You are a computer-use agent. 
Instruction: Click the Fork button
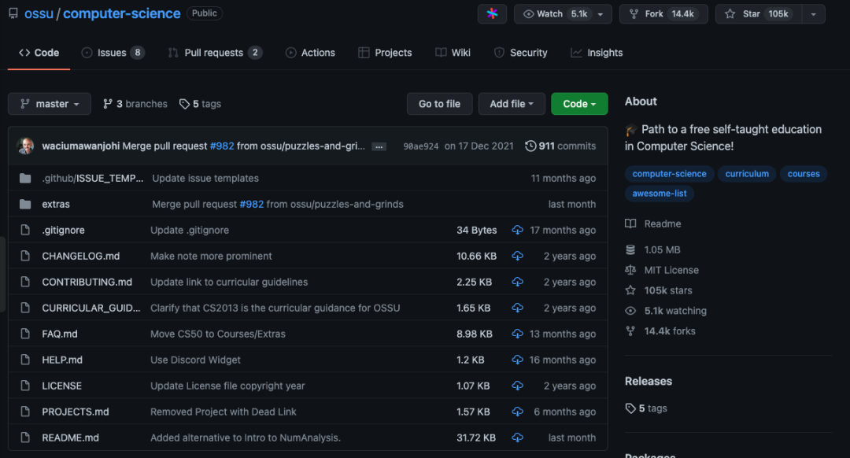coord(663,13)
